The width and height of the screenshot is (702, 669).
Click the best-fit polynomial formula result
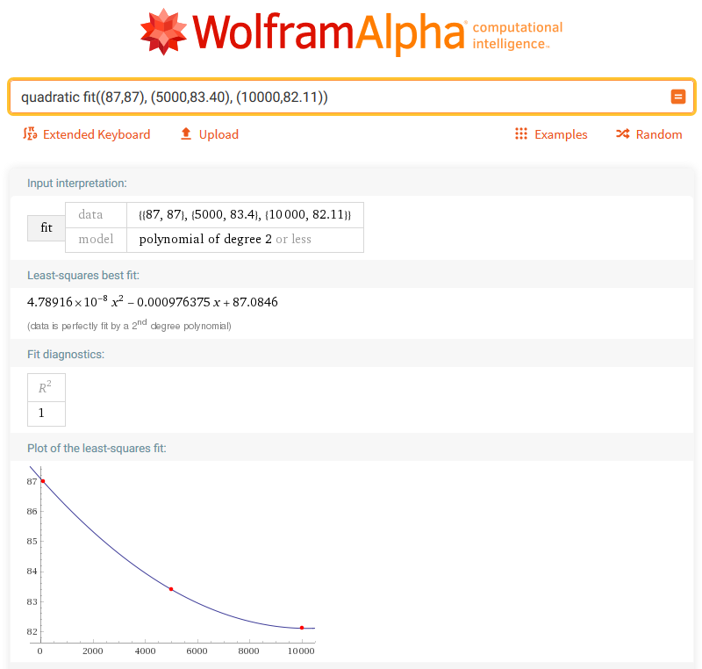point(152,302)
